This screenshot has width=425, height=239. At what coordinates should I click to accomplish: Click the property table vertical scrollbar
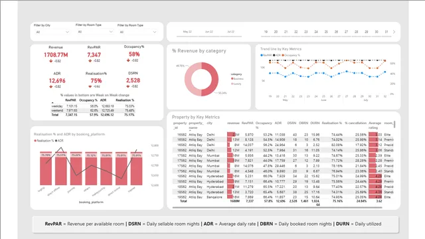coord(394,124)
